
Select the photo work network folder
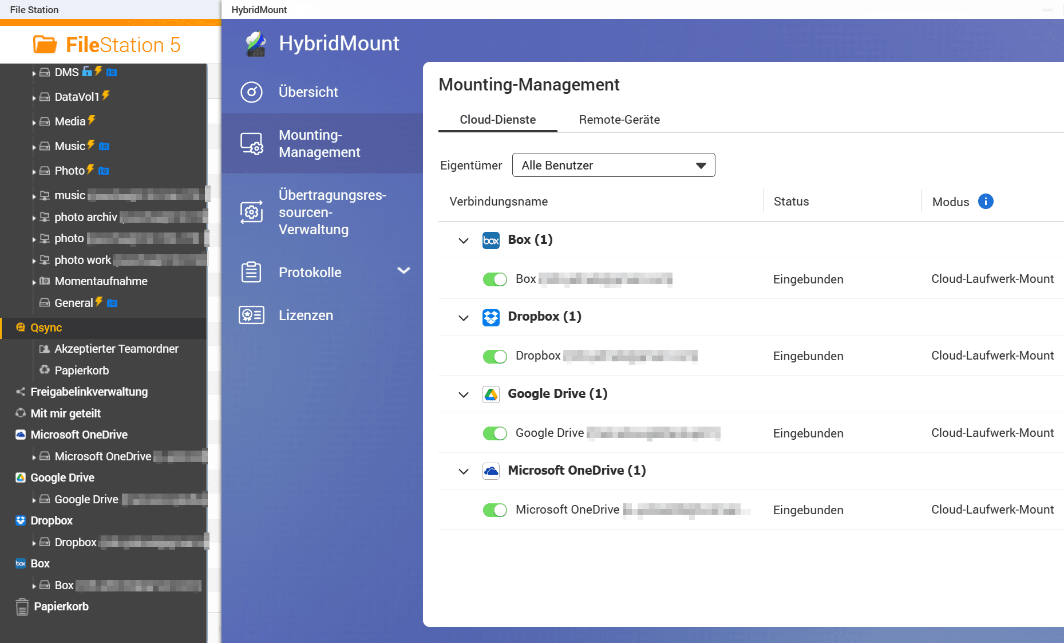[x=83, y=260]
